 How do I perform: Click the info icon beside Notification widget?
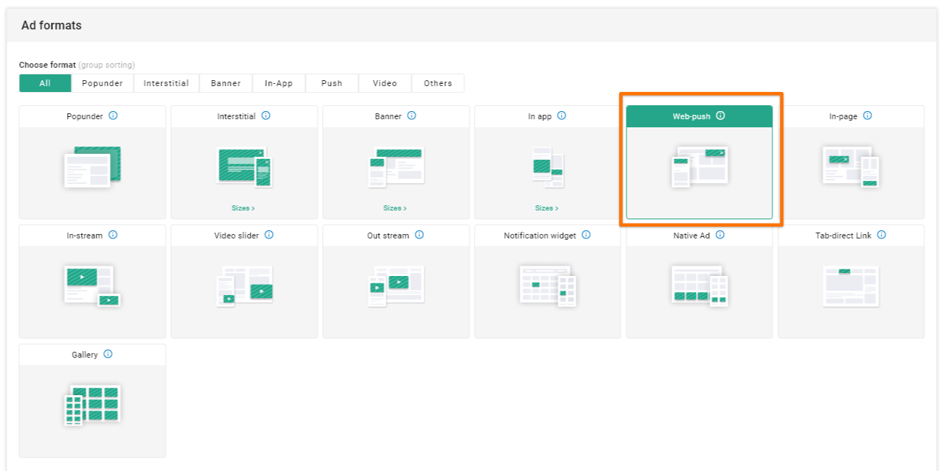586,235
